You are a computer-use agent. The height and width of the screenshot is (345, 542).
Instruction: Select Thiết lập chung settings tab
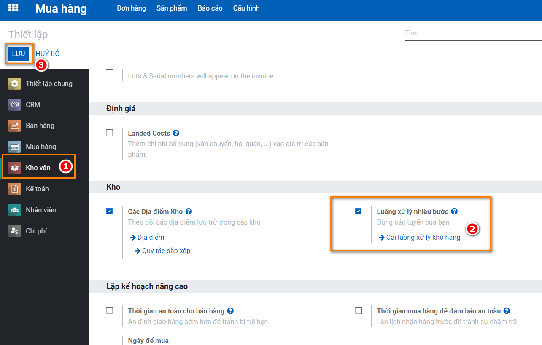(x=45, y=83)
